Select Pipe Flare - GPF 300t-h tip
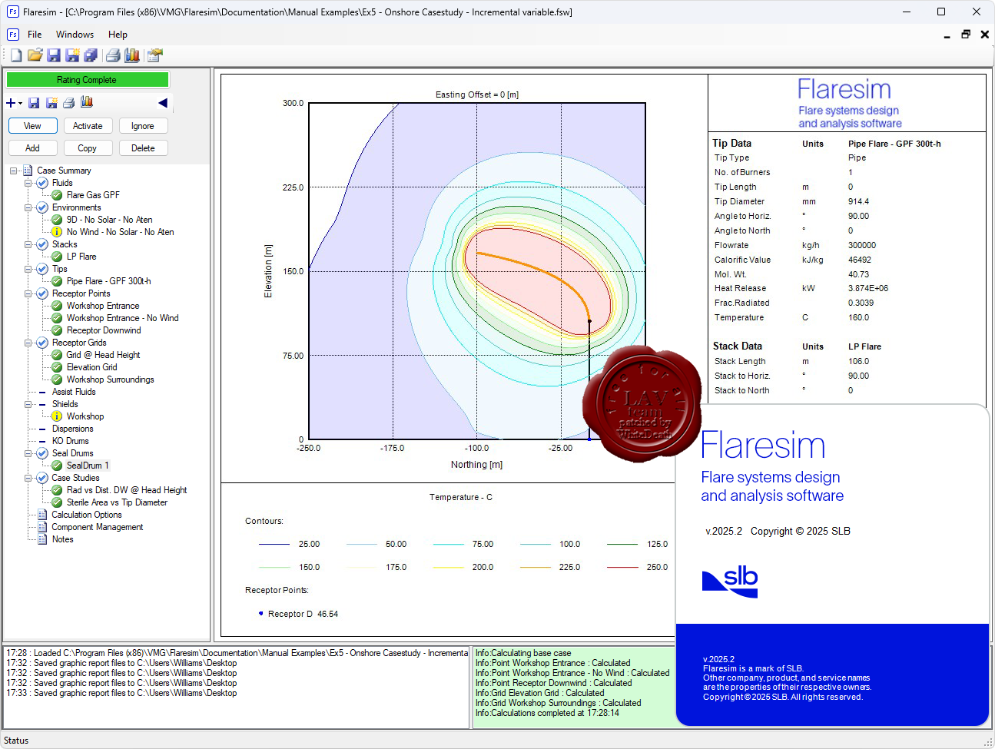 [x=108, y=281]
